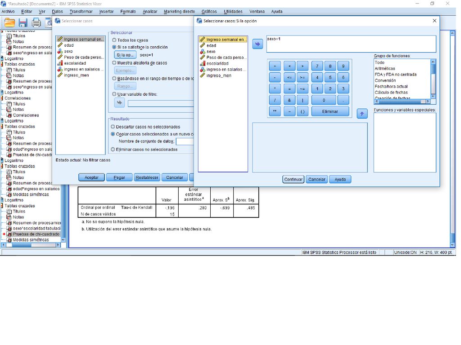Click the decimal point keypad button

tap(343, 100)
